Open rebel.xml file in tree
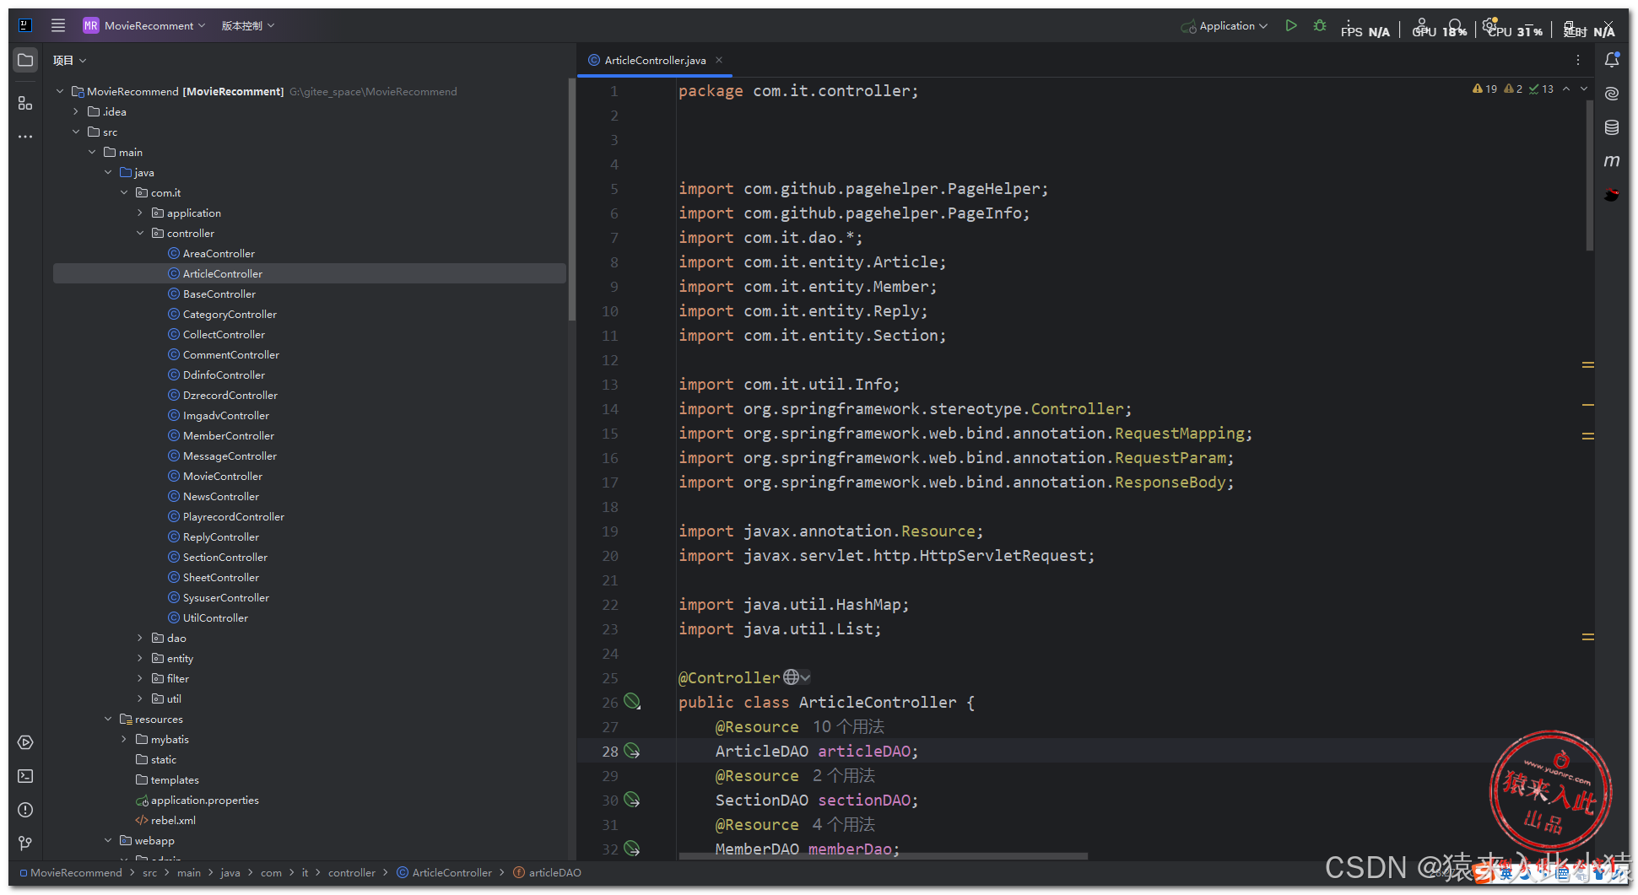The image size is (1638, 895). pyautogui.click(x=173, y=820)
